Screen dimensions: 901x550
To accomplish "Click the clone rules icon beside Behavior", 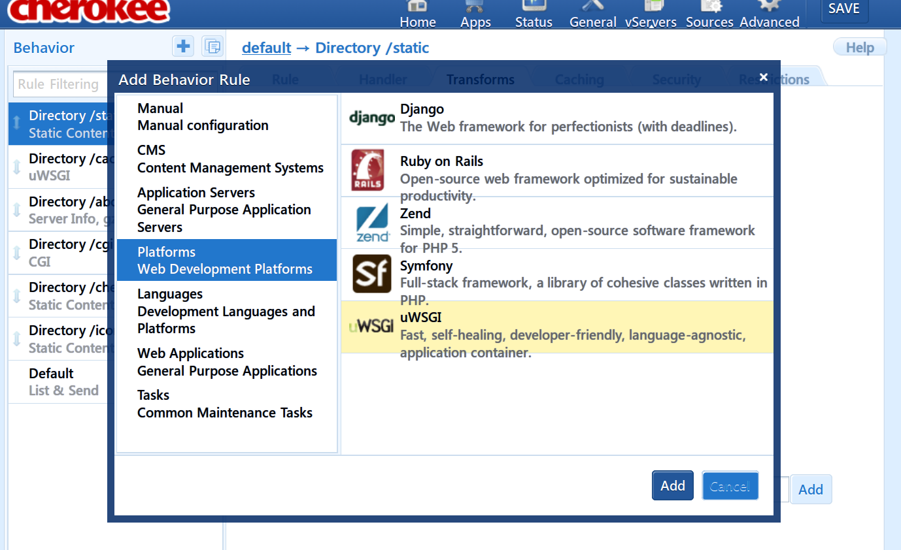I will (x=212, y=46).
